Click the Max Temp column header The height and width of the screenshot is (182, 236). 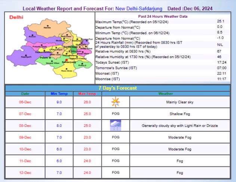[88, 93]
